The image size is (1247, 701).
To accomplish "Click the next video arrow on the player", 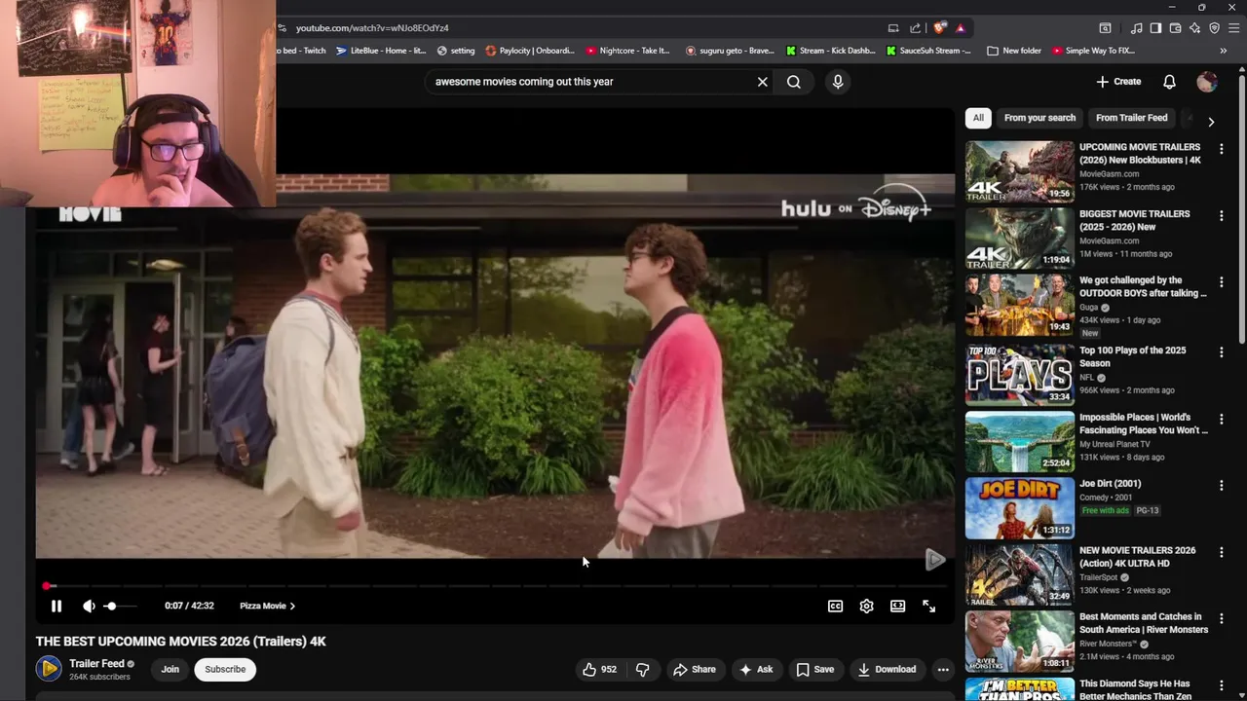I will 934,559.
